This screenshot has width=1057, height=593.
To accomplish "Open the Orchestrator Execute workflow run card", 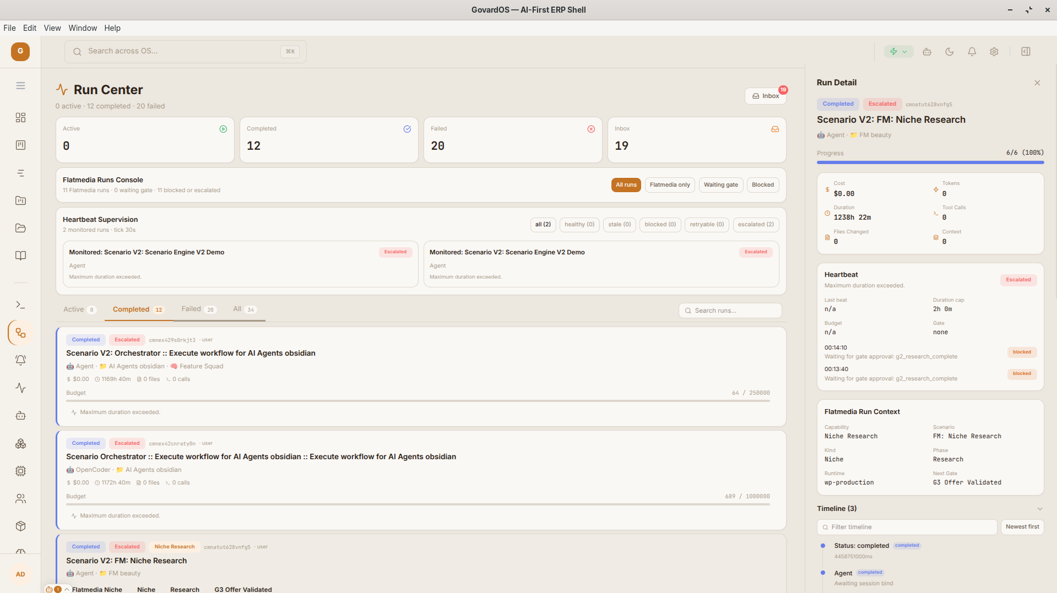I will pos(421,377).
